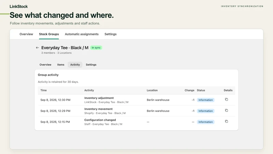The width and height of the screenshot is (273, 154).
Task: Click the "Inventory movement" activity title
Action: point(98,109)
